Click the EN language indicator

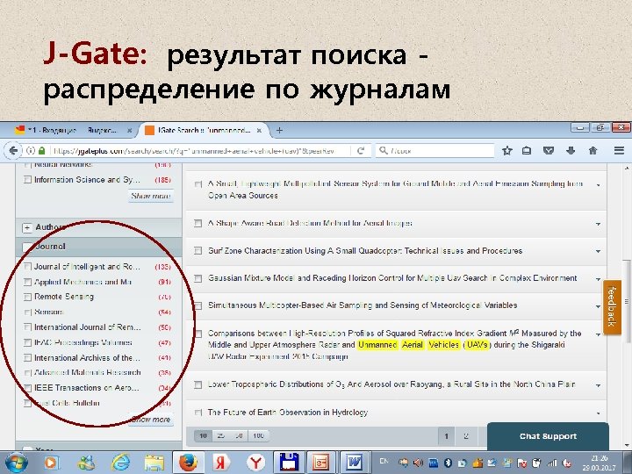[x=384, y=461]
